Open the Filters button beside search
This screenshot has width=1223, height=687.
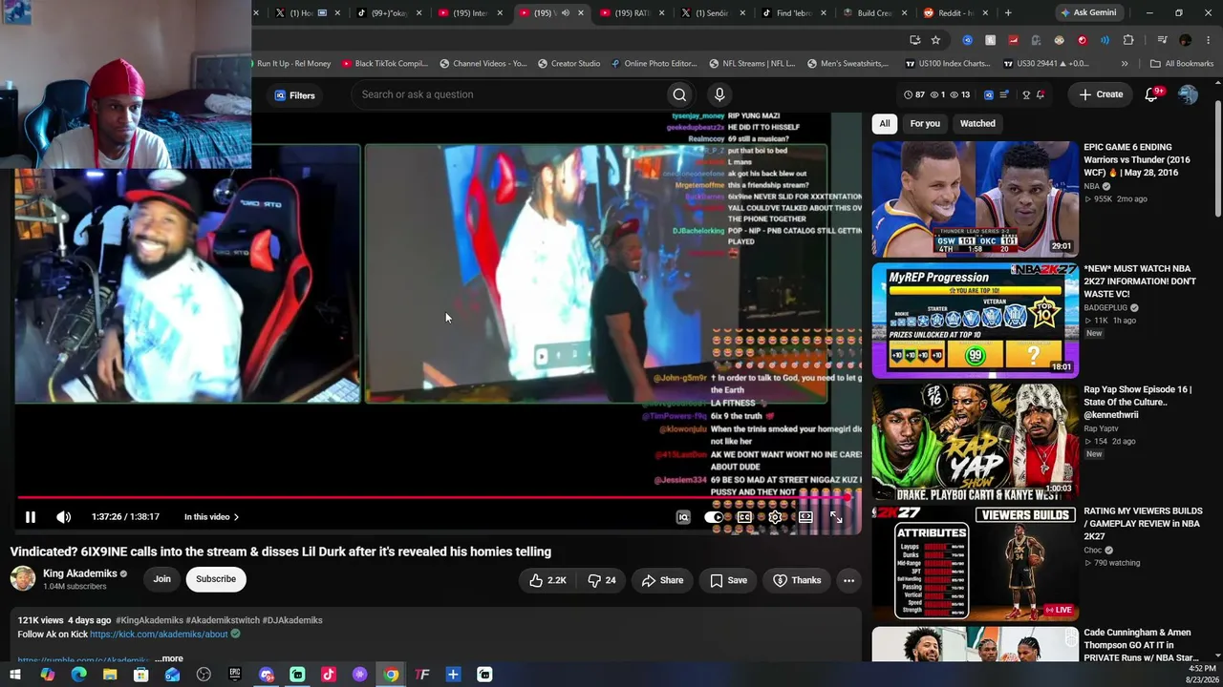point(294,95)
